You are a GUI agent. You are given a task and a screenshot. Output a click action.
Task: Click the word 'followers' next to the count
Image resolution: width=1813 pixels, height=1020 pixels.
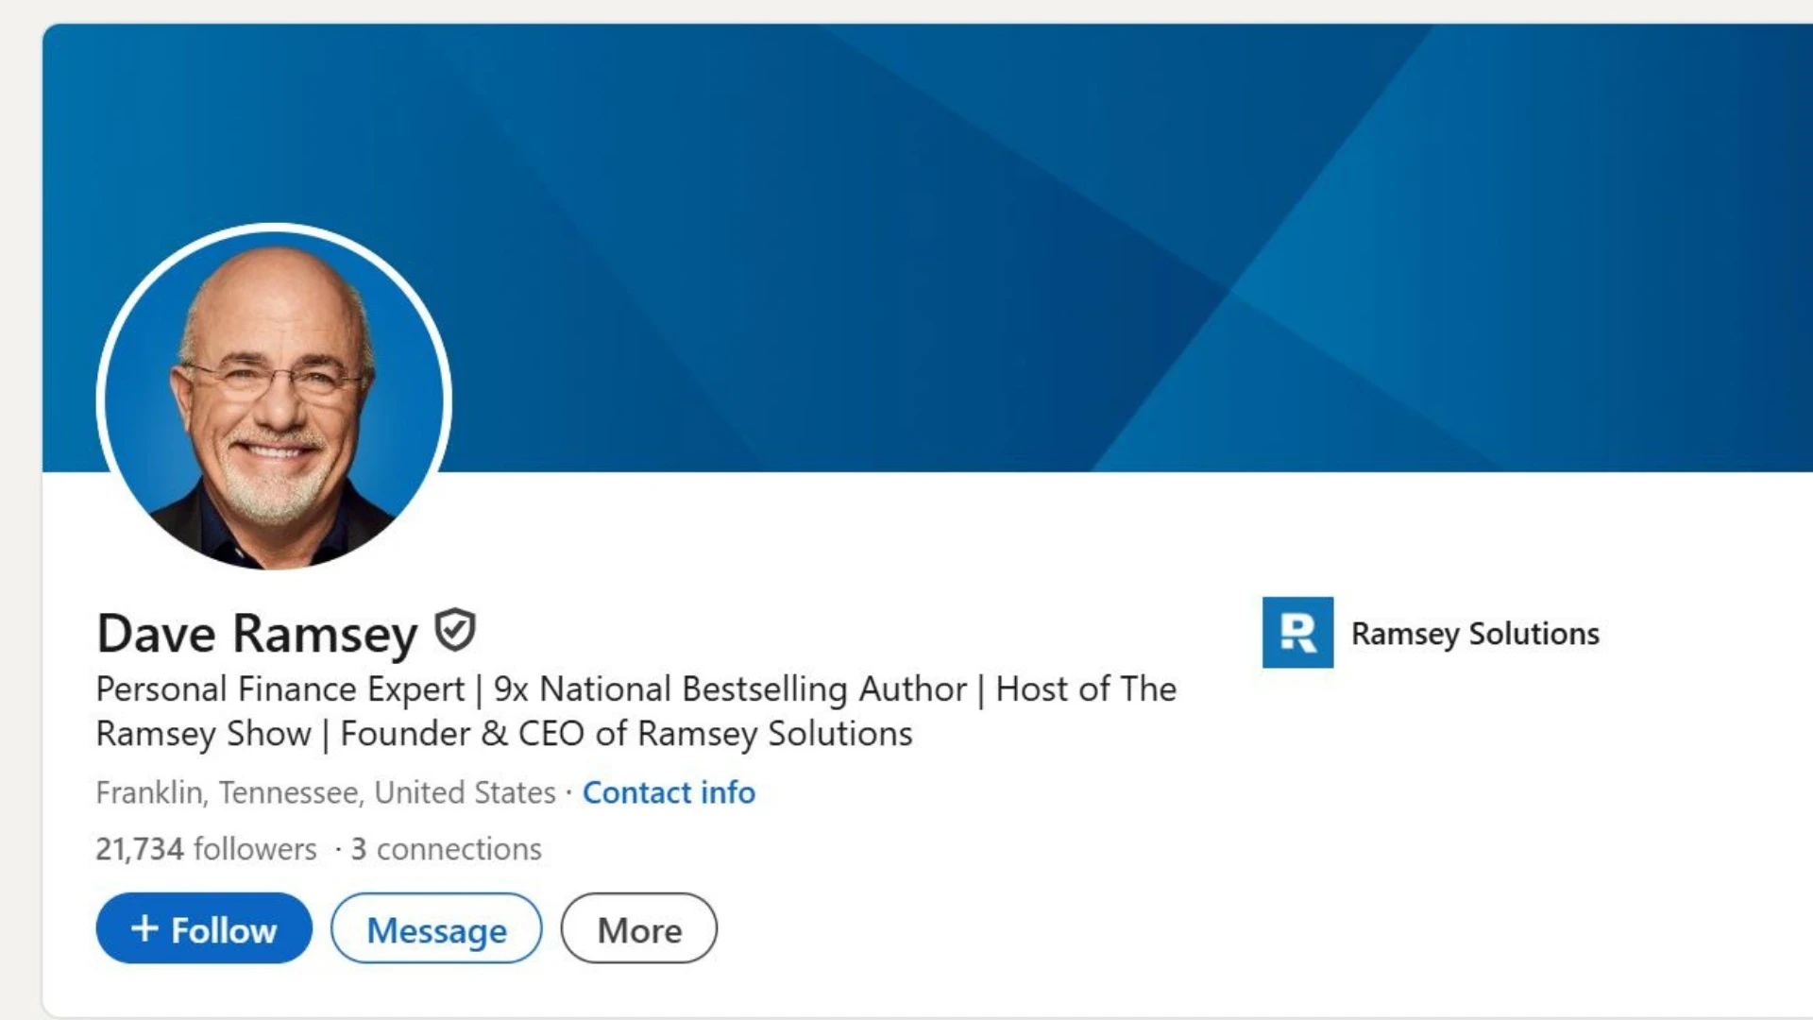(255, 849)
